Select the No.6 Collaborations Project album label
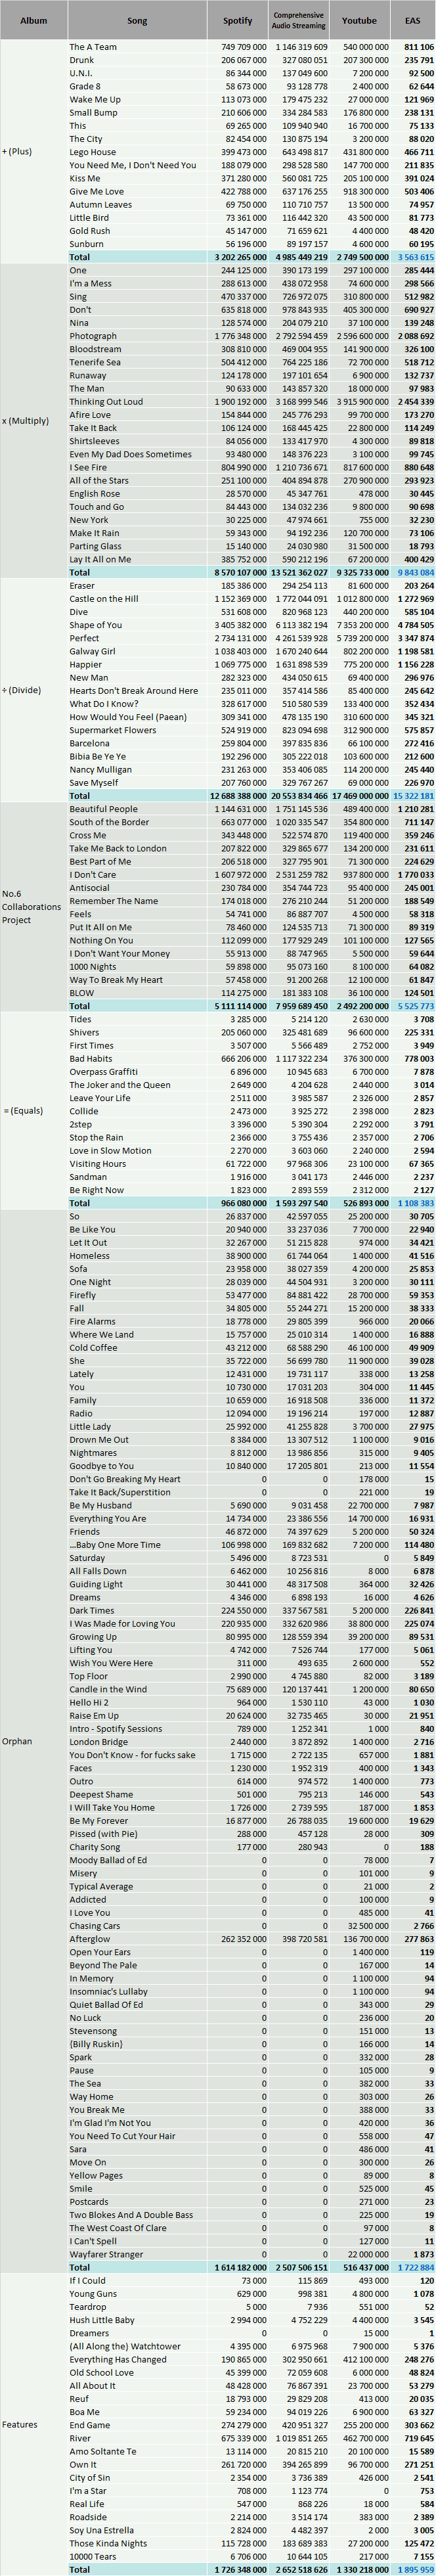This screenshot has width=436, height=2576. (32, 907)
